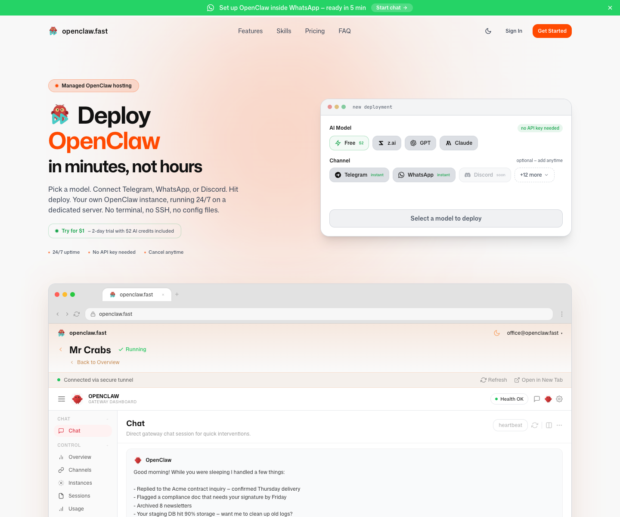Click the Running status label

coord(133,349)
